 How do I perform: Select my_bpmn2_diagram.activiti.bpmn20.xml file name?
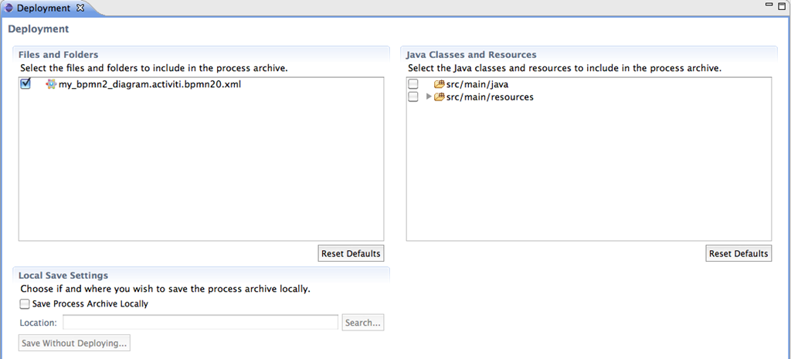click(150, 85)
